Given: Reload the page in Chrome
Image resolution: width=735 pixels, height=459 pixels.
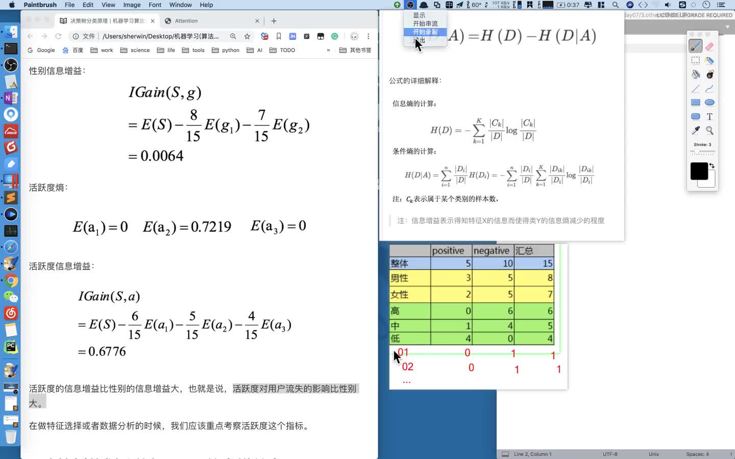Looking at the screenshot, I should 58,36.
